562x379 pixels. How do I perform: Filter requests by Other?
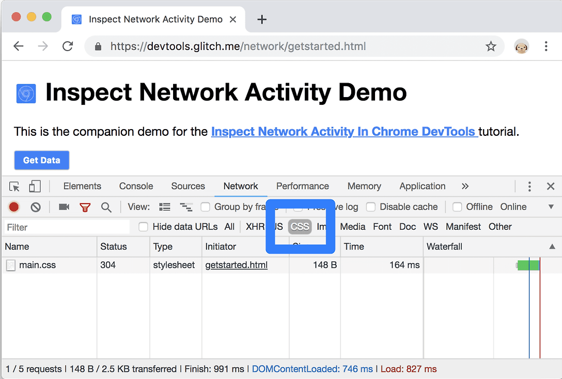tap(500, 227)
